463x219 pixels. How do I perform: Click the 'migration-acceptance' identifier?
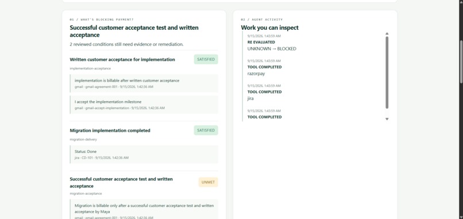[x=86, y=194]
